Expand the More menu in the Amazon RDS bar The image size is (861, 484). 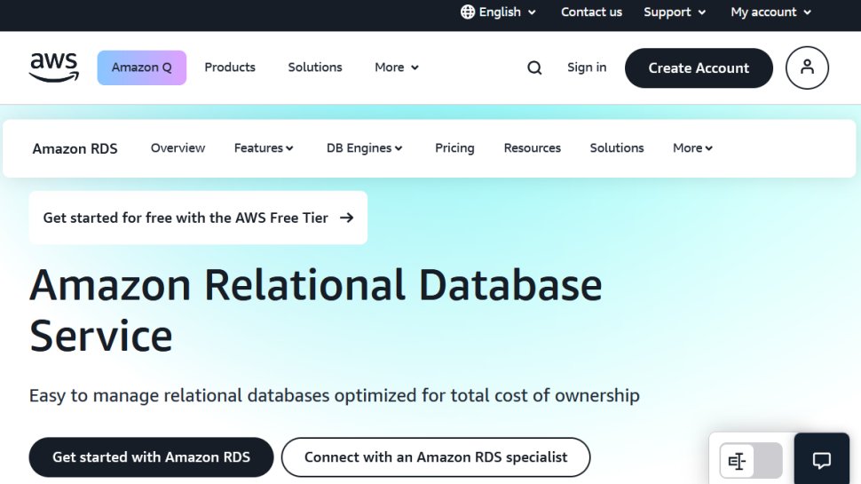pos(692,148)
